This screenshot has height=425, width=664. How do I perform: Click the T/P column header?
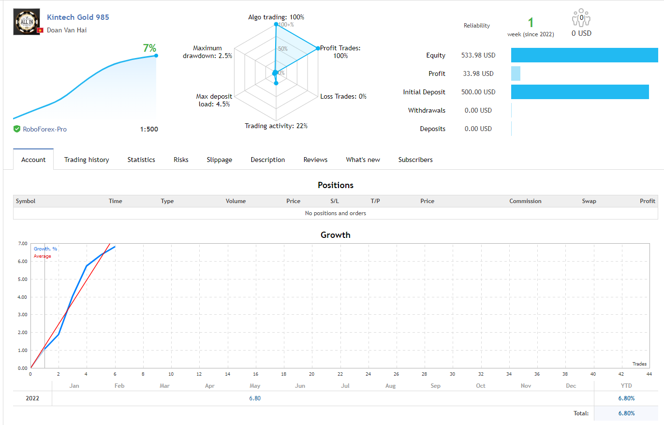tap(375, 201)
